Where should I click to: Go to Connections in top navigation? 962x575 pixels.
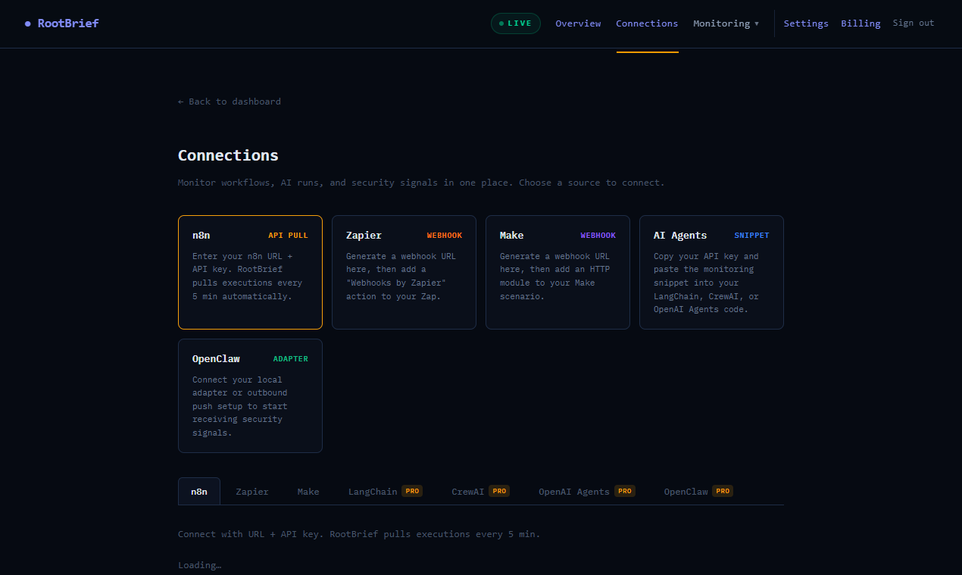point(647,23)
